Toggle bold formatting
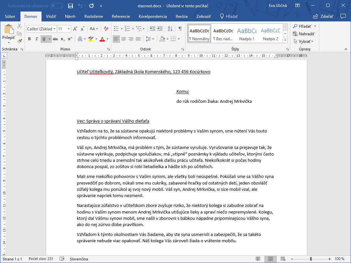The width and height of the screenshot is (351, 263). pos(29,39)
